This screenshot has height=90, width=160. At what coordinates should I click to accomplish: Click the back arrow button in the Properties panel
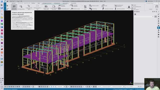pos(135,14)
